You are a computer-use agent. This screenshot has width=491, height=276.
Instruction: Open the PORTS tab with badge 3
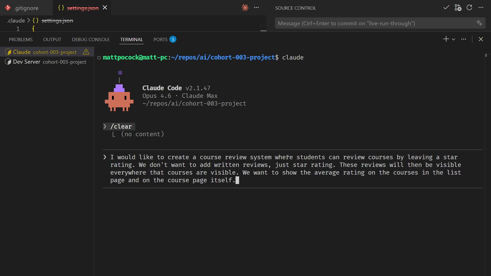165,39
